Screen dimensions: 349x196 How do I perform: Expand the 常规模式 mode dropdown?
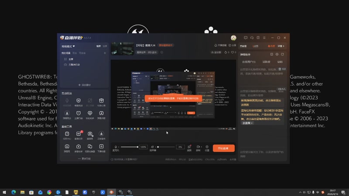click(68, 47)
